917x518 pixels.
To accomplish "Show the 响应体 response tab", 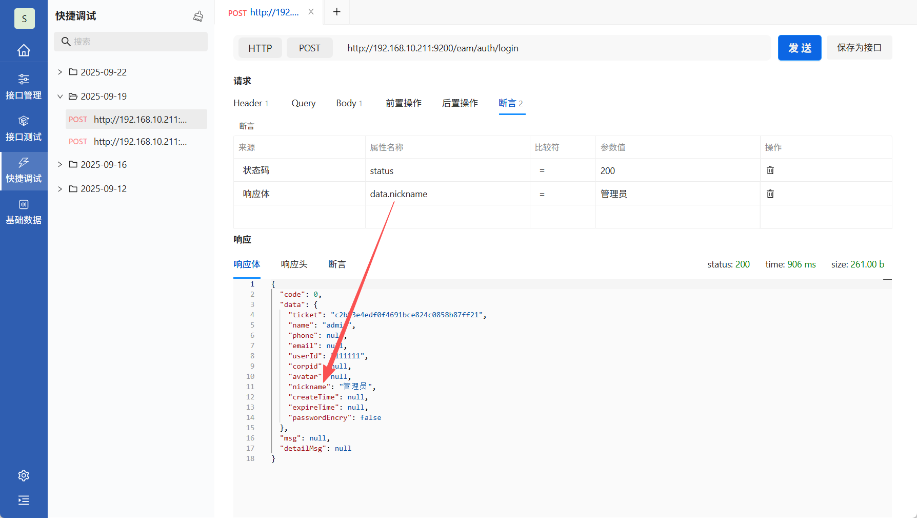I will tap(247, 264).
